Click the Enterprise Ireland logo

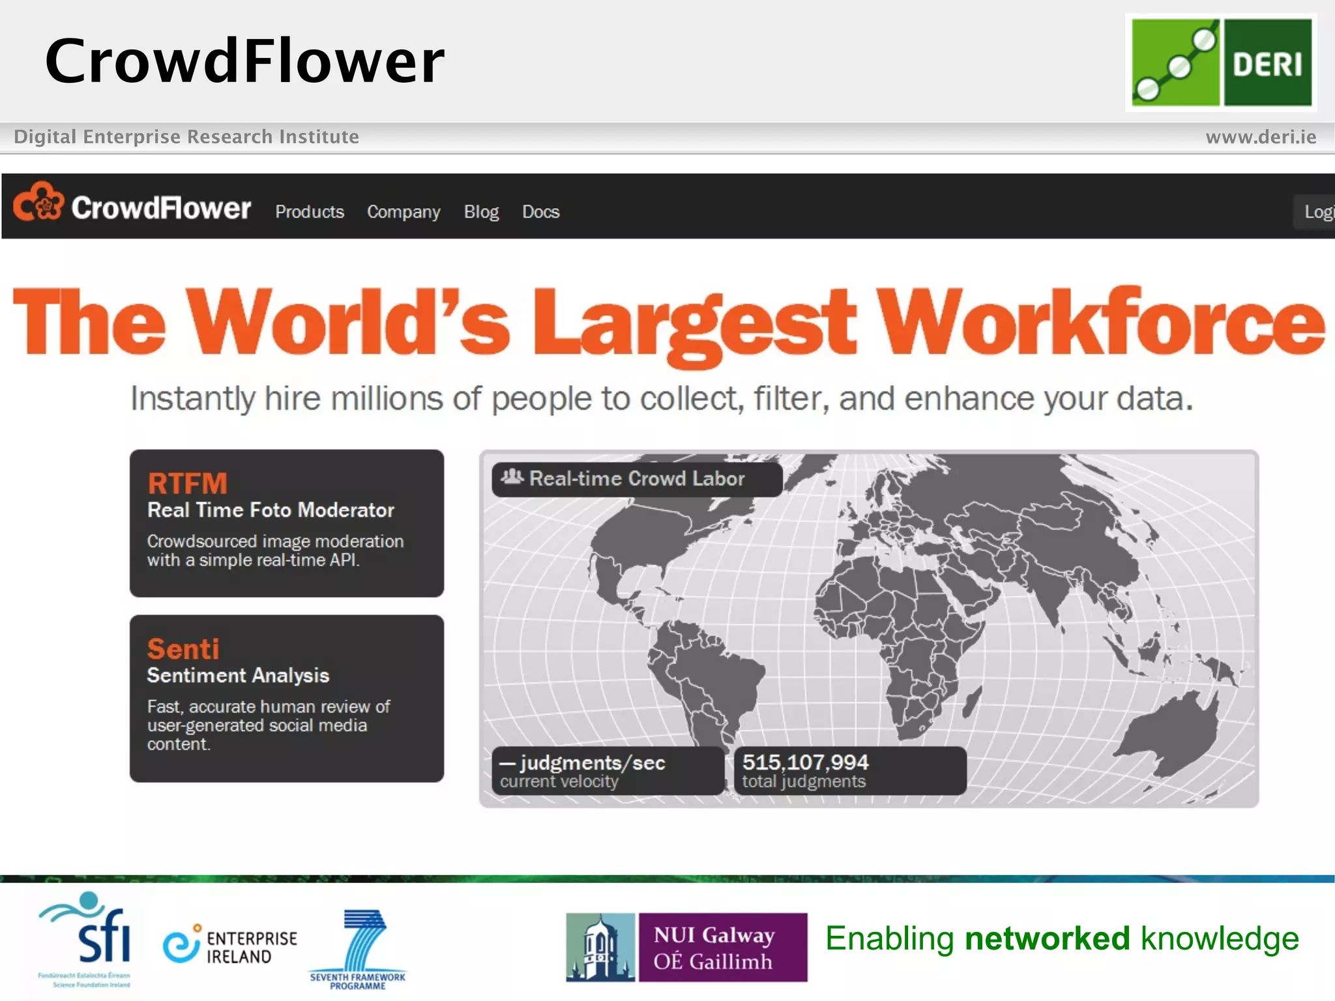pos(230,944)
